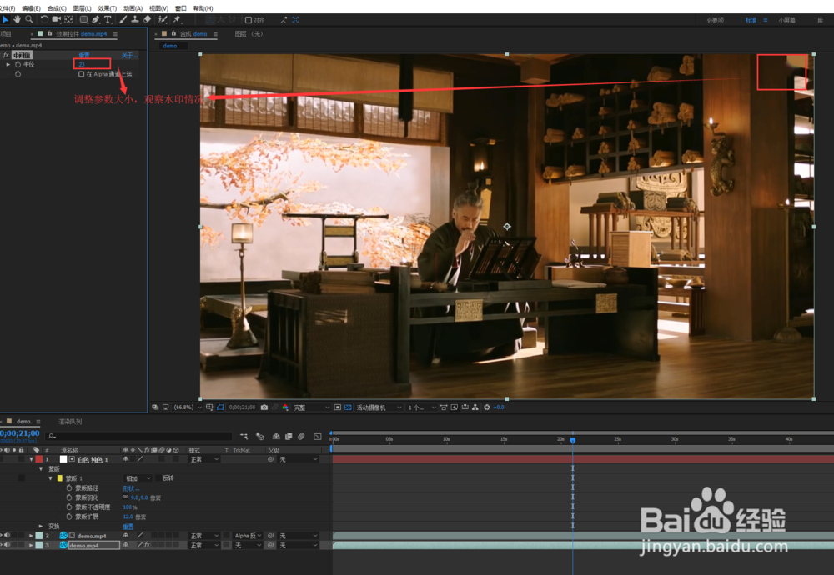Viewport: 834px width, 575px height.
Task: Select the Pan Behind anchor point tool
Action: point(68,20)
